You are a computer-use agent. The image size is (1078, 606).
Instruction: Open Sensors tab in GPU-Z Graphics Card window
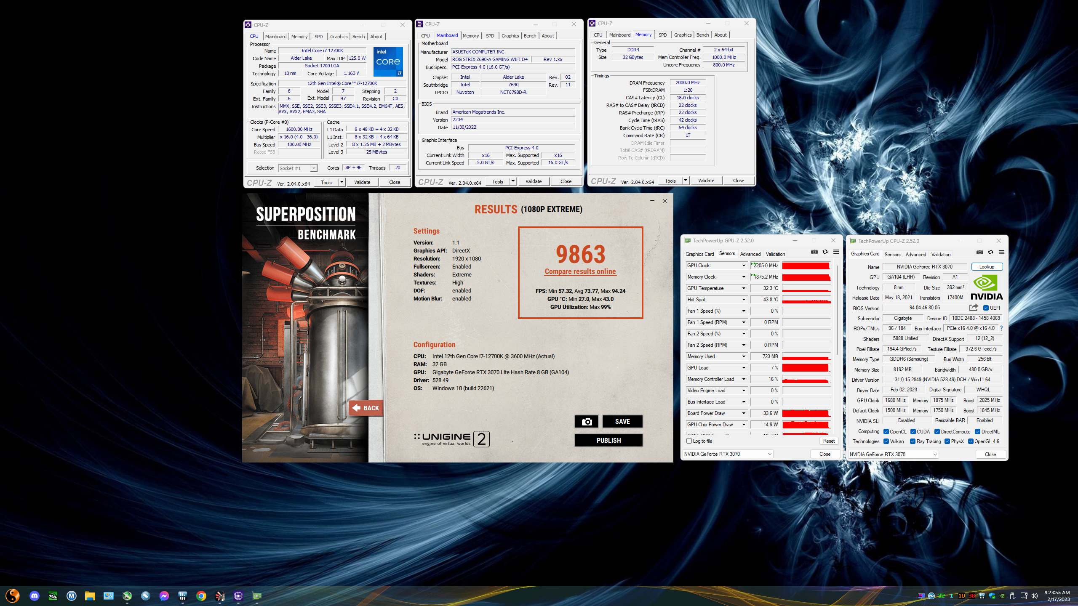click(x=892, y=255)
